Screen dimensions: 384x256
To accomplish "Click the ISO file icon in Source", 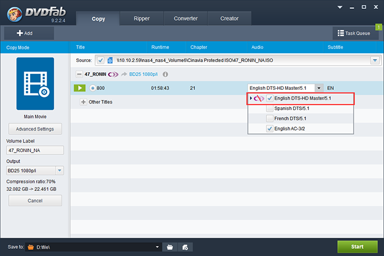I will point(110,60).
